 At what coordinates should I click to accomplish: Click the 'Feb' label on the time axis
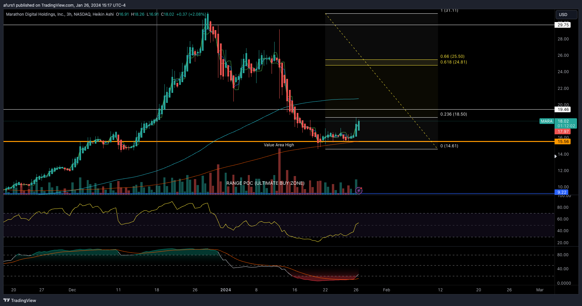386,290
